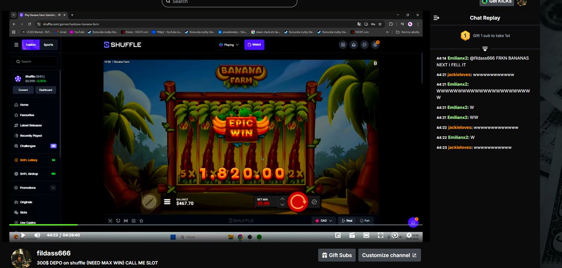Open the purple Shuffle support headset button
The height and width of the screenshot is (268, 562).
click(x=413, y=222)
